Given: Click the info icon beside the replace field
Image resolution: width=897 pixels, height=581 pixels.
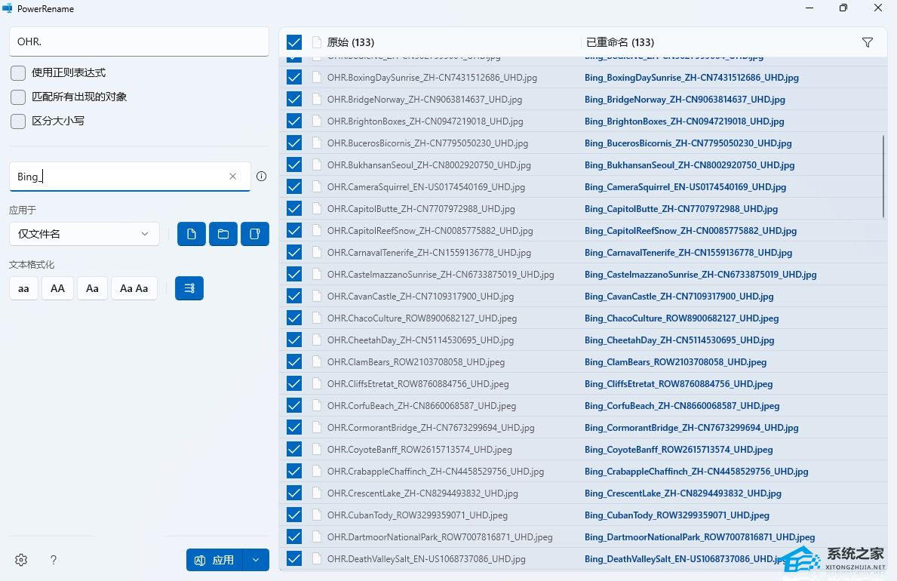Looking at the screenshot, I should (262, 177).
